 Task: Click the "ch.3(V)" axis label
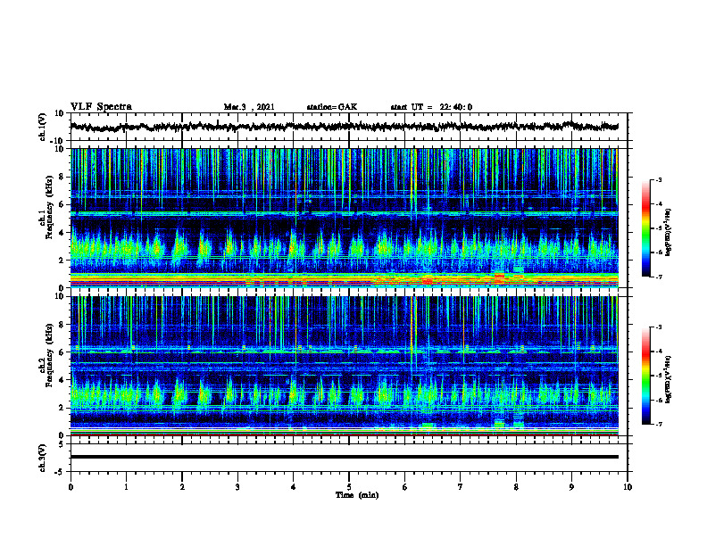pyautogui.click(x=43, y=458)
